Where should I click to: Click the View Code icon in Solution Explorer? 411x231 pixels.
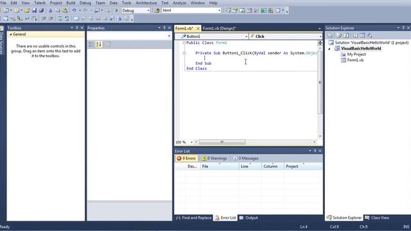coord(355,35)
